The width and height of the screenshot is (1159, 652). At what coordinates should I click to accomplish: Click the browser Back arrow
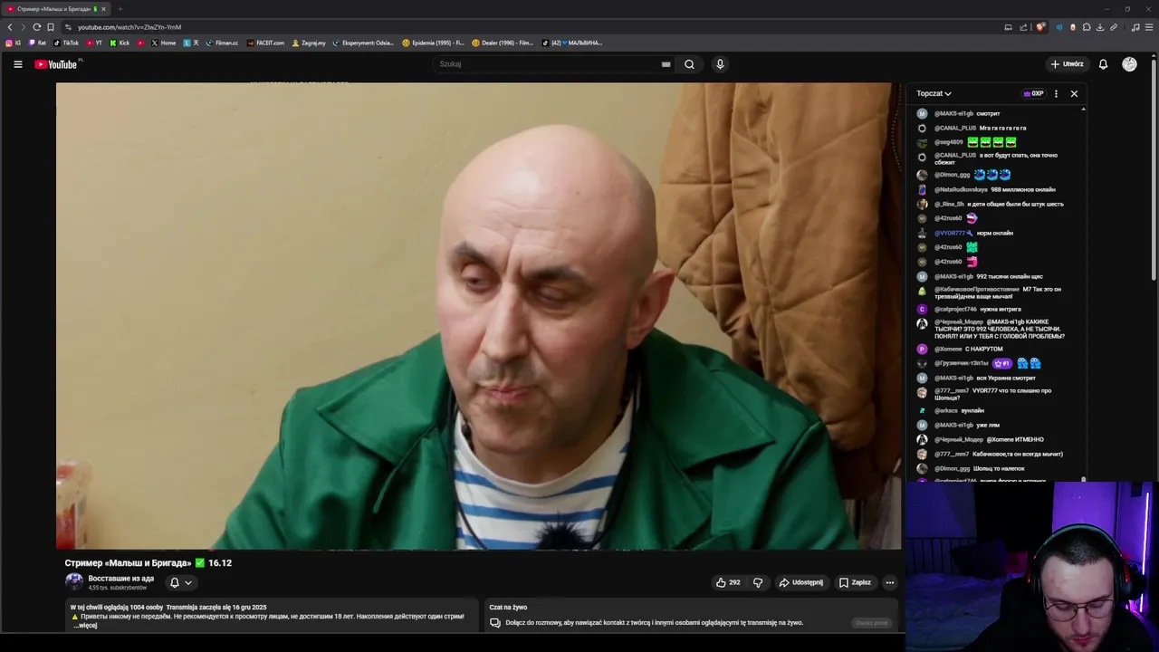10,27
